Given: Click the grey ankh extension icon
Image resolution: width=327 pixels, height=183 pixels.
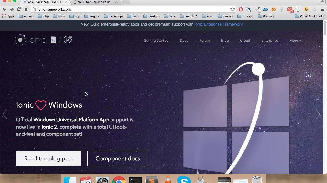Looking at the screenshot, I should click(x=282, y=9).
